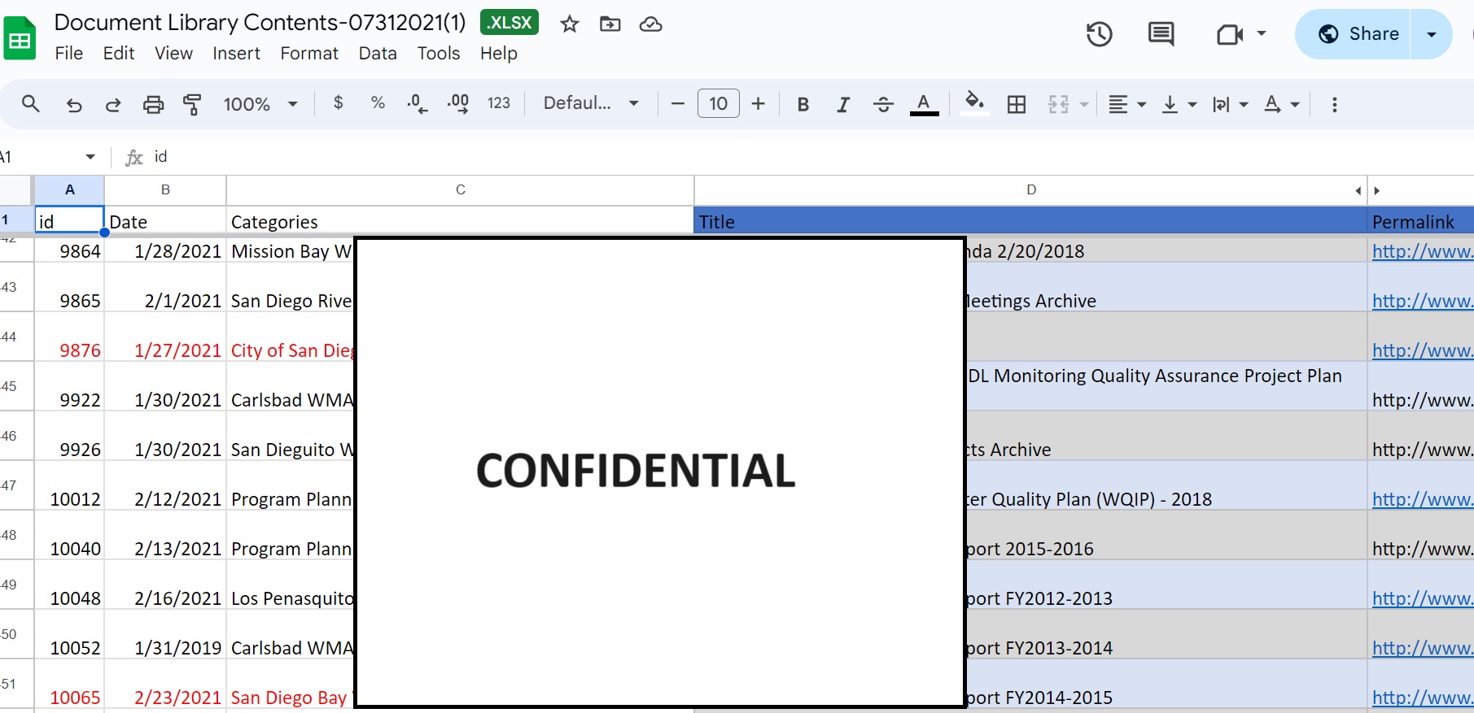Open the name box dropdown

[x=90, y=157]
